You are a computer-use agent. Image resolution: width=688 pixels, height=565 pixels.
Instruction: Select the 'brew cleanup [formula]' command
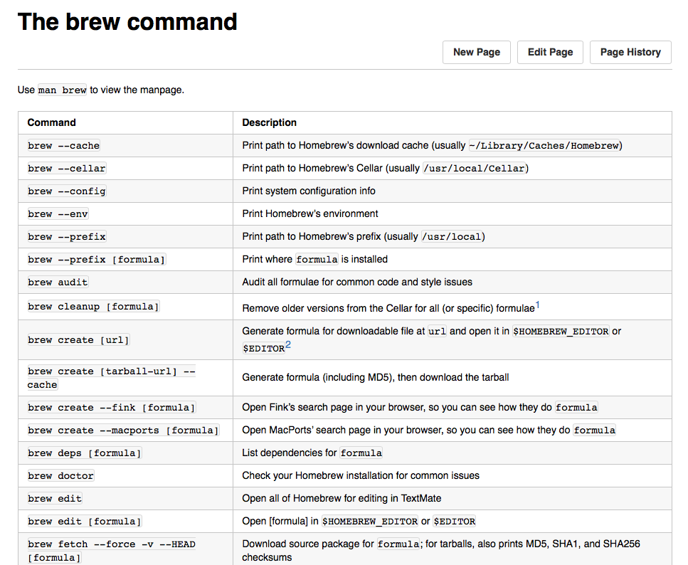point(93,307)
